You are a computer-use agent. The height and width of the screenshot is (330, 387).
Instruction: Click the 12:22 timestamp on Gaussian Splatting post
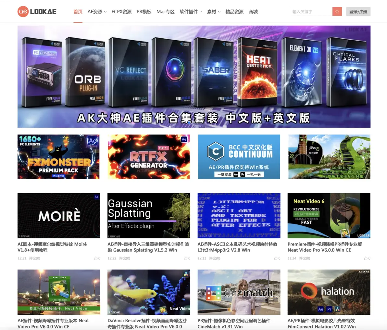[112, 258]
